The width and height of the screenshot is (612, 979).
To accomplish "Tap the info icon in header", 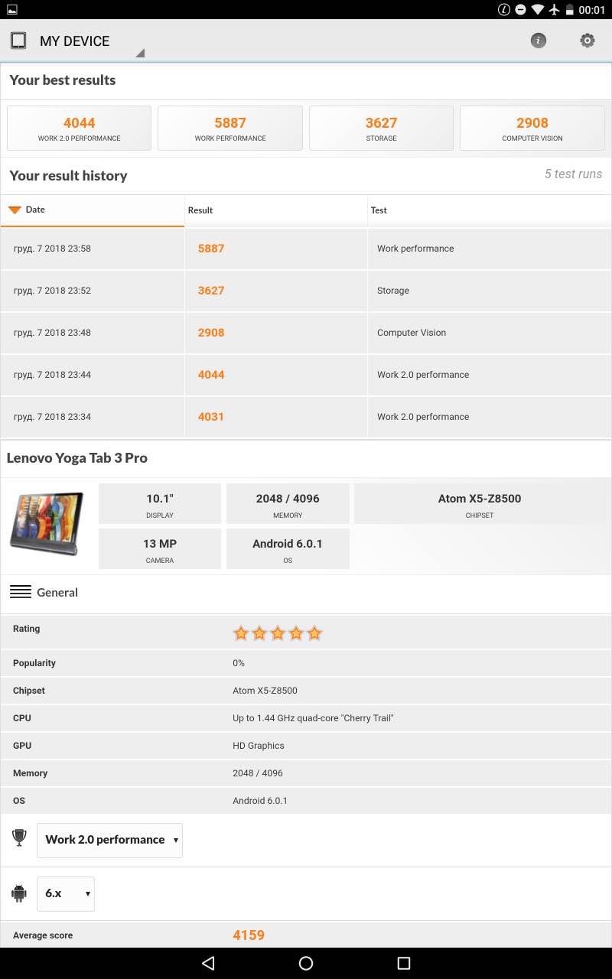I will pos(539,41).
